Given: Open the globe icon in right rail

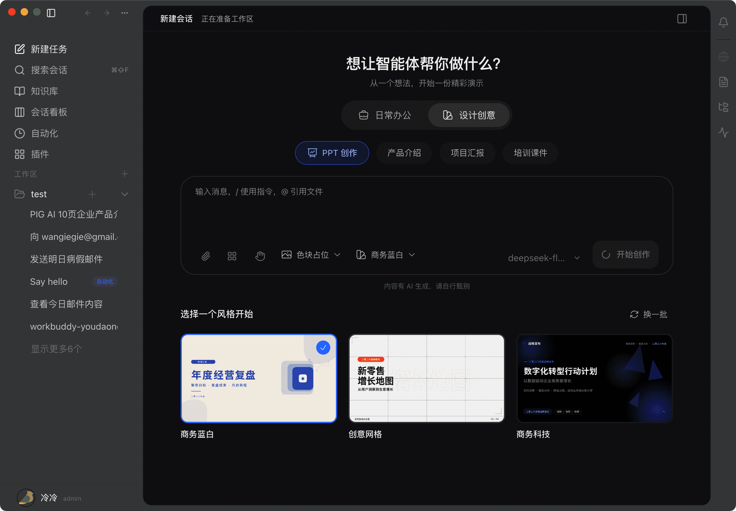Looking at the screenshot, I should tap(723, 57).
